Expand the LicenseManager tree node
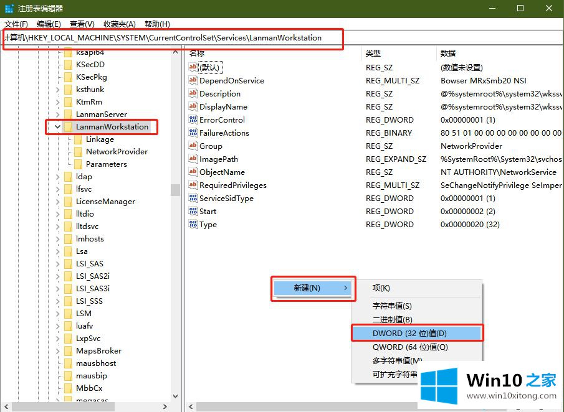The height and width of the screenshot is (412, 564). point(57,202)
